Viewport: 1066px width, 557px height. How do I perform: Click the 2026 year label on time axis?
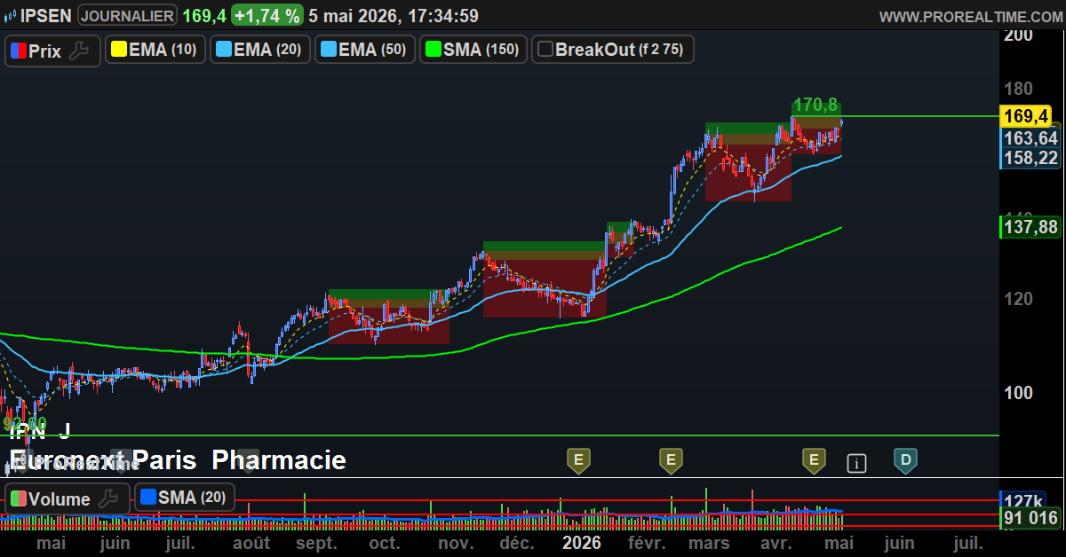pos(582,543)
